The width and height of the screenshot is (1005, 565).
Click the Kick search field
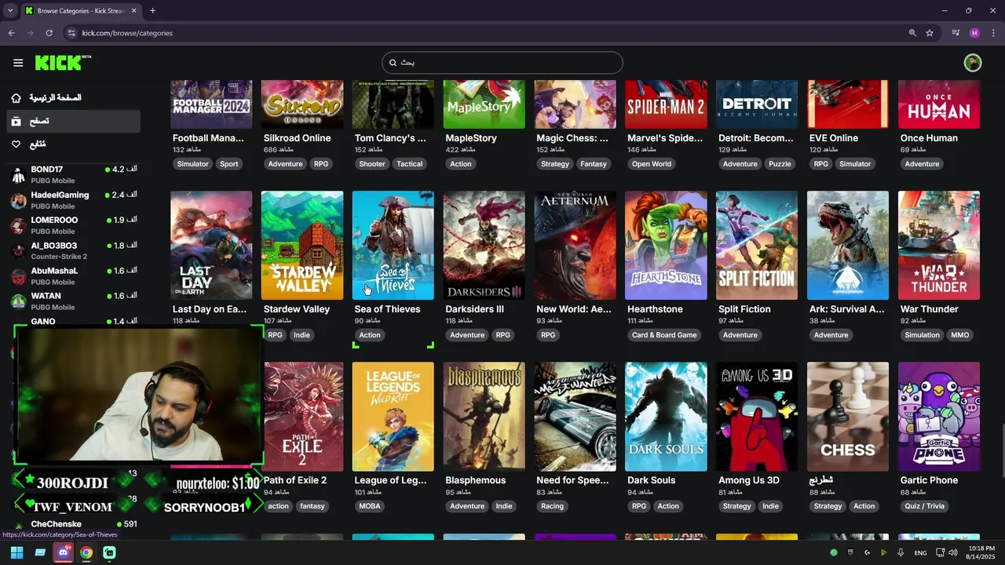(502, 63)
